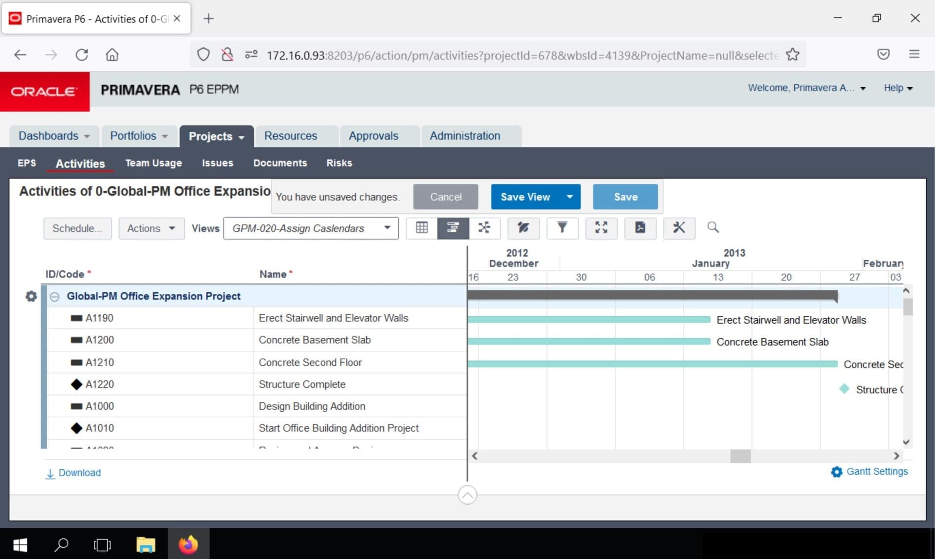Image resolution: width=935 pixels, height=559 pixels.
Task: Click the browser home icon
Action: tap(112, 55)
